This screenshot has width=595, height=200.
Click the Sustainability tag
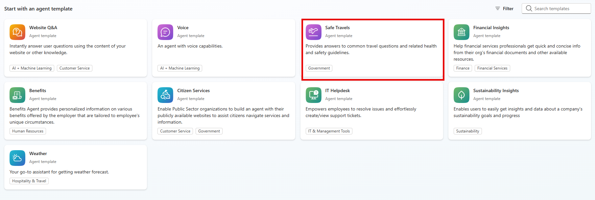[467, 131]
